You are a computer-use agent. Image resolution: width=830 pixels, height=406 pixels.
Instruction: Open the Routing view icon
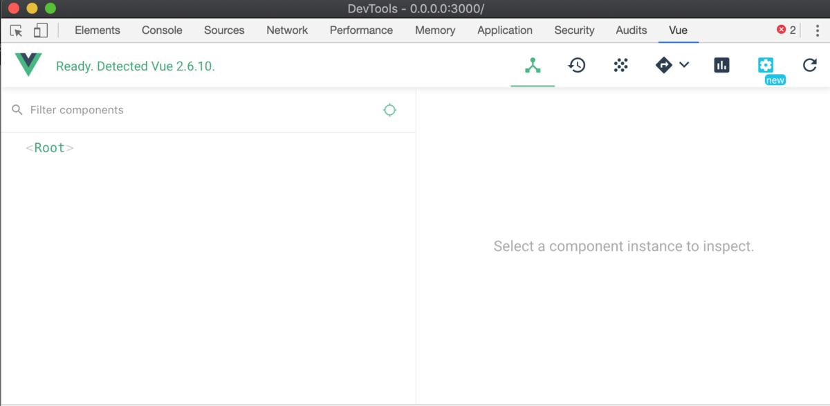[663, 66]
